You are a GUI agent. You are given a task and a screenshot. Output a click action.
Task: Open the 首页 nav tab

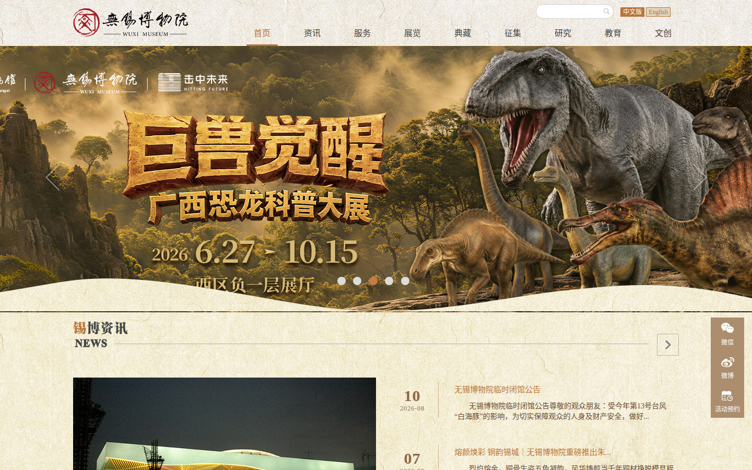tap(262, 33)
